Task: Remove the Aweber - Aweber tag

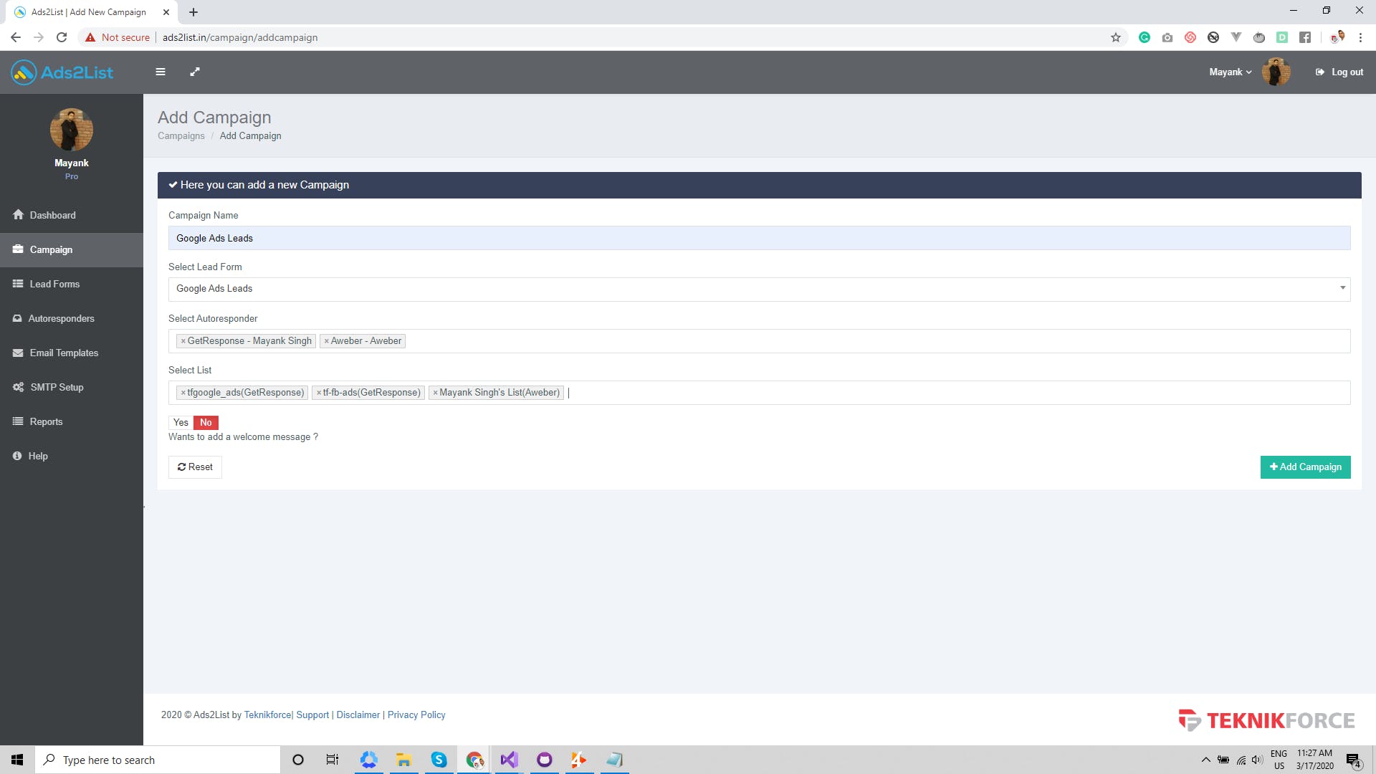Action: pos(327,341)
